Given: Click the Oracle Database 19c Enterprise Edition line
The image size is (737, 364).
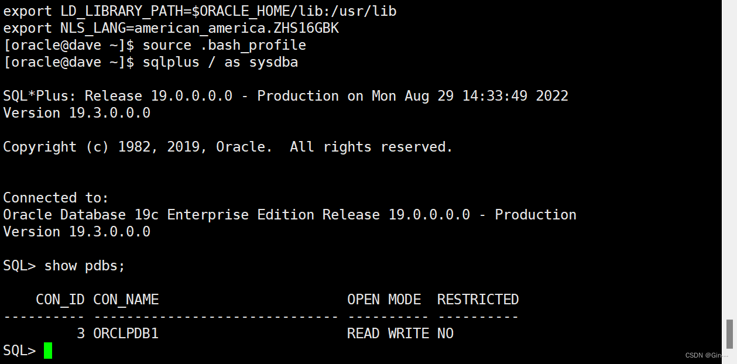Looking at the screenshot, I should click(x=290, y=215).
